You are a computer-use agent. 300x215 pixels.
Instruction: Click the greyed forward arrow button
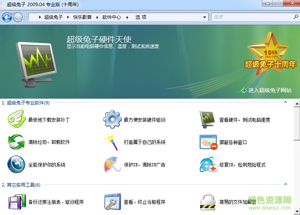[18, 18]
